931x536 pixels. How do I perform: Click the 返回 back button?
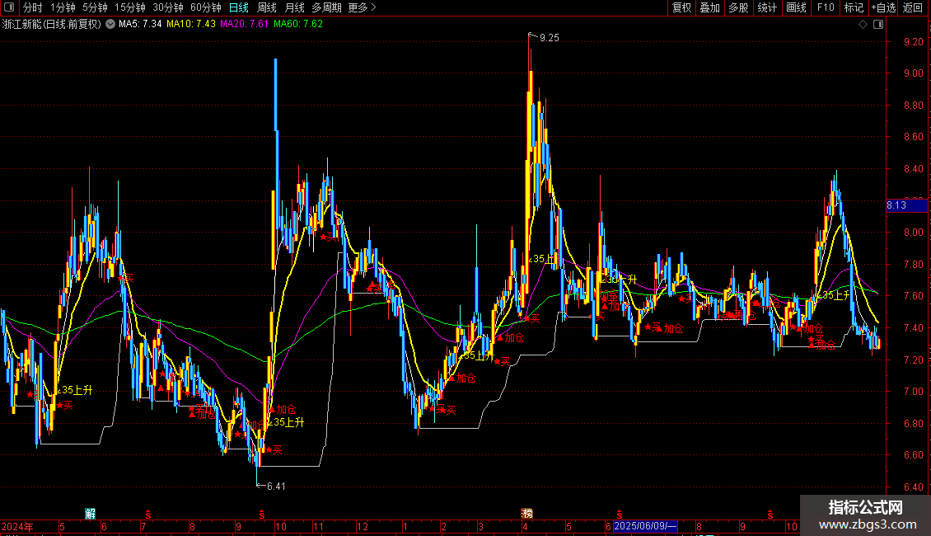coord(913,7)
